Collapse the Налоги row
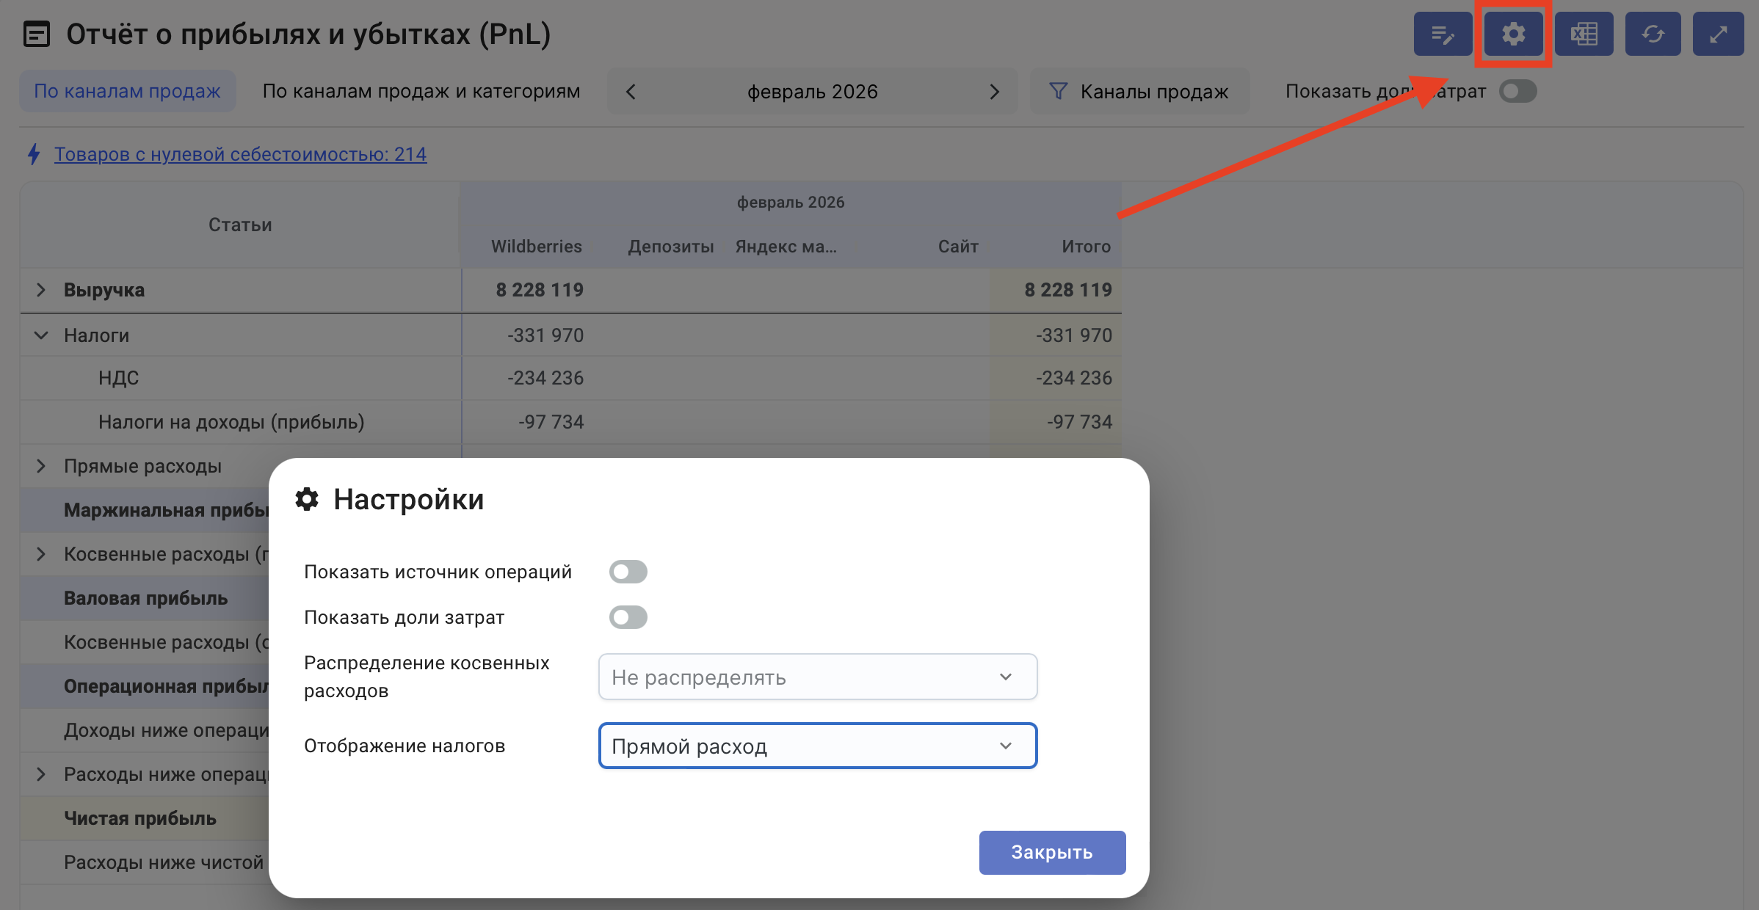This screenshot has height=910, width=1759. tap(41, 335)
